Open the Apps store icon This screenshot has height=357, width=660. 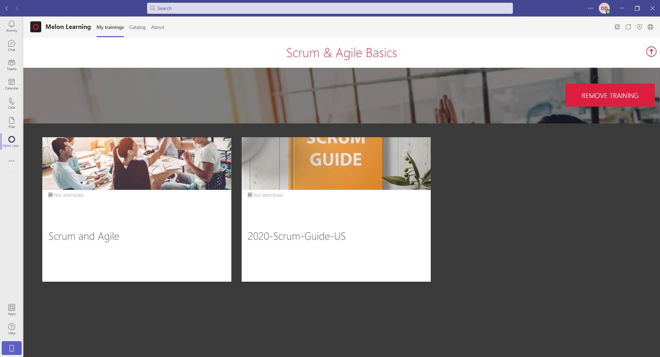tap(11, 310)
